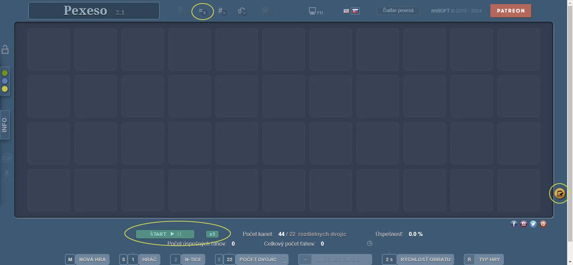573x265 pixels.
Task: Click the hash numbering icon in top toolbar
Action: click(222, 11)
